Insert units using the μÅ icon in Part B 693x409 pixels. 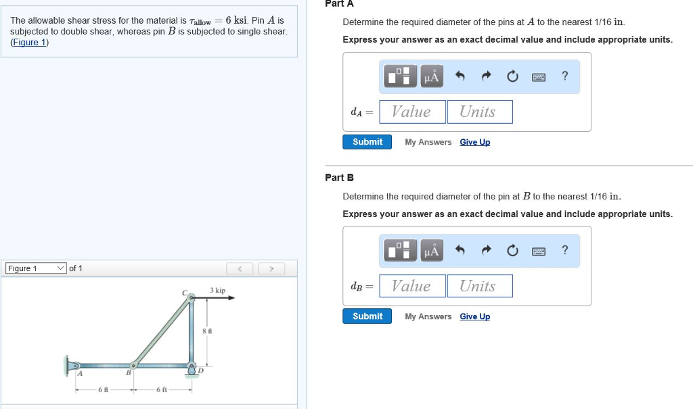[432, 251]
